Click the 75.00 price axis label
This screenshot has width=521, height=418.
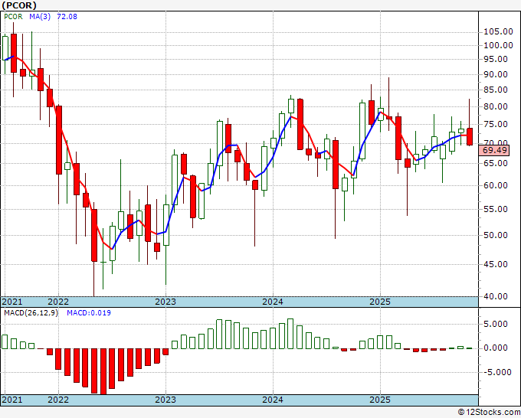tap(496, 124)
